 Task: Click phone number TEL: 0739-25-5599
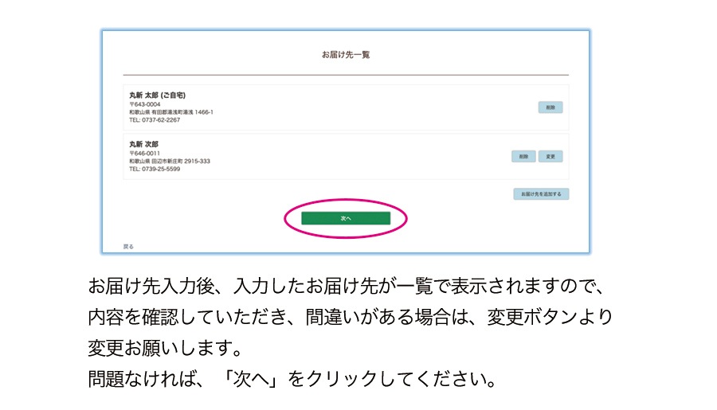pyautogui.click(x=155, y=169)
